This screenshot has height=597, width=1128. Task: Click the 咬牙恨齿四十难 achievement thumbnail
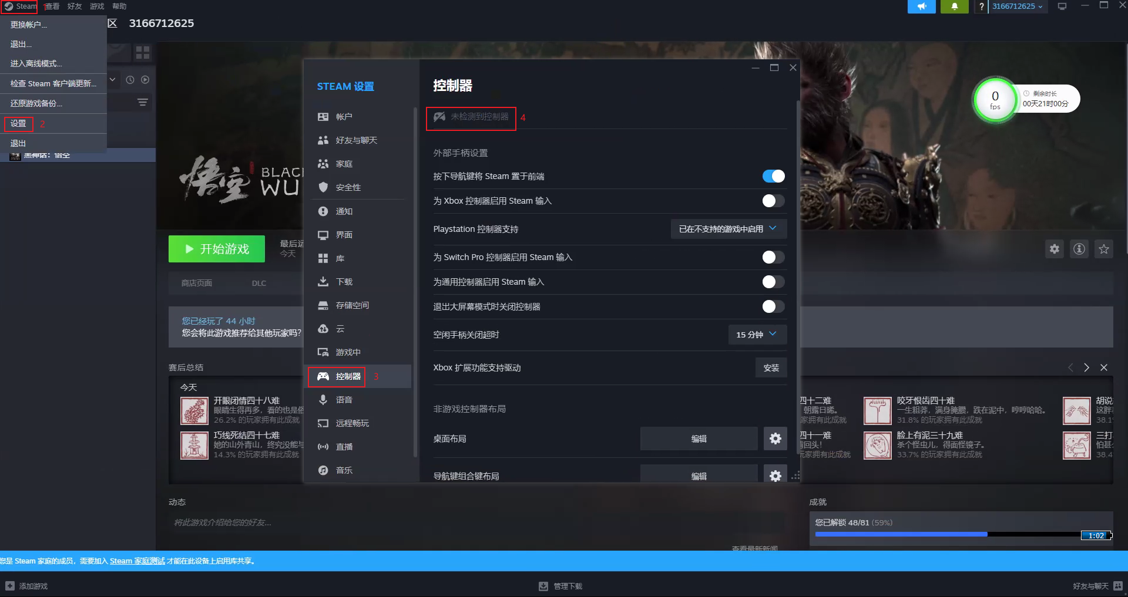[x=878, y=411]
